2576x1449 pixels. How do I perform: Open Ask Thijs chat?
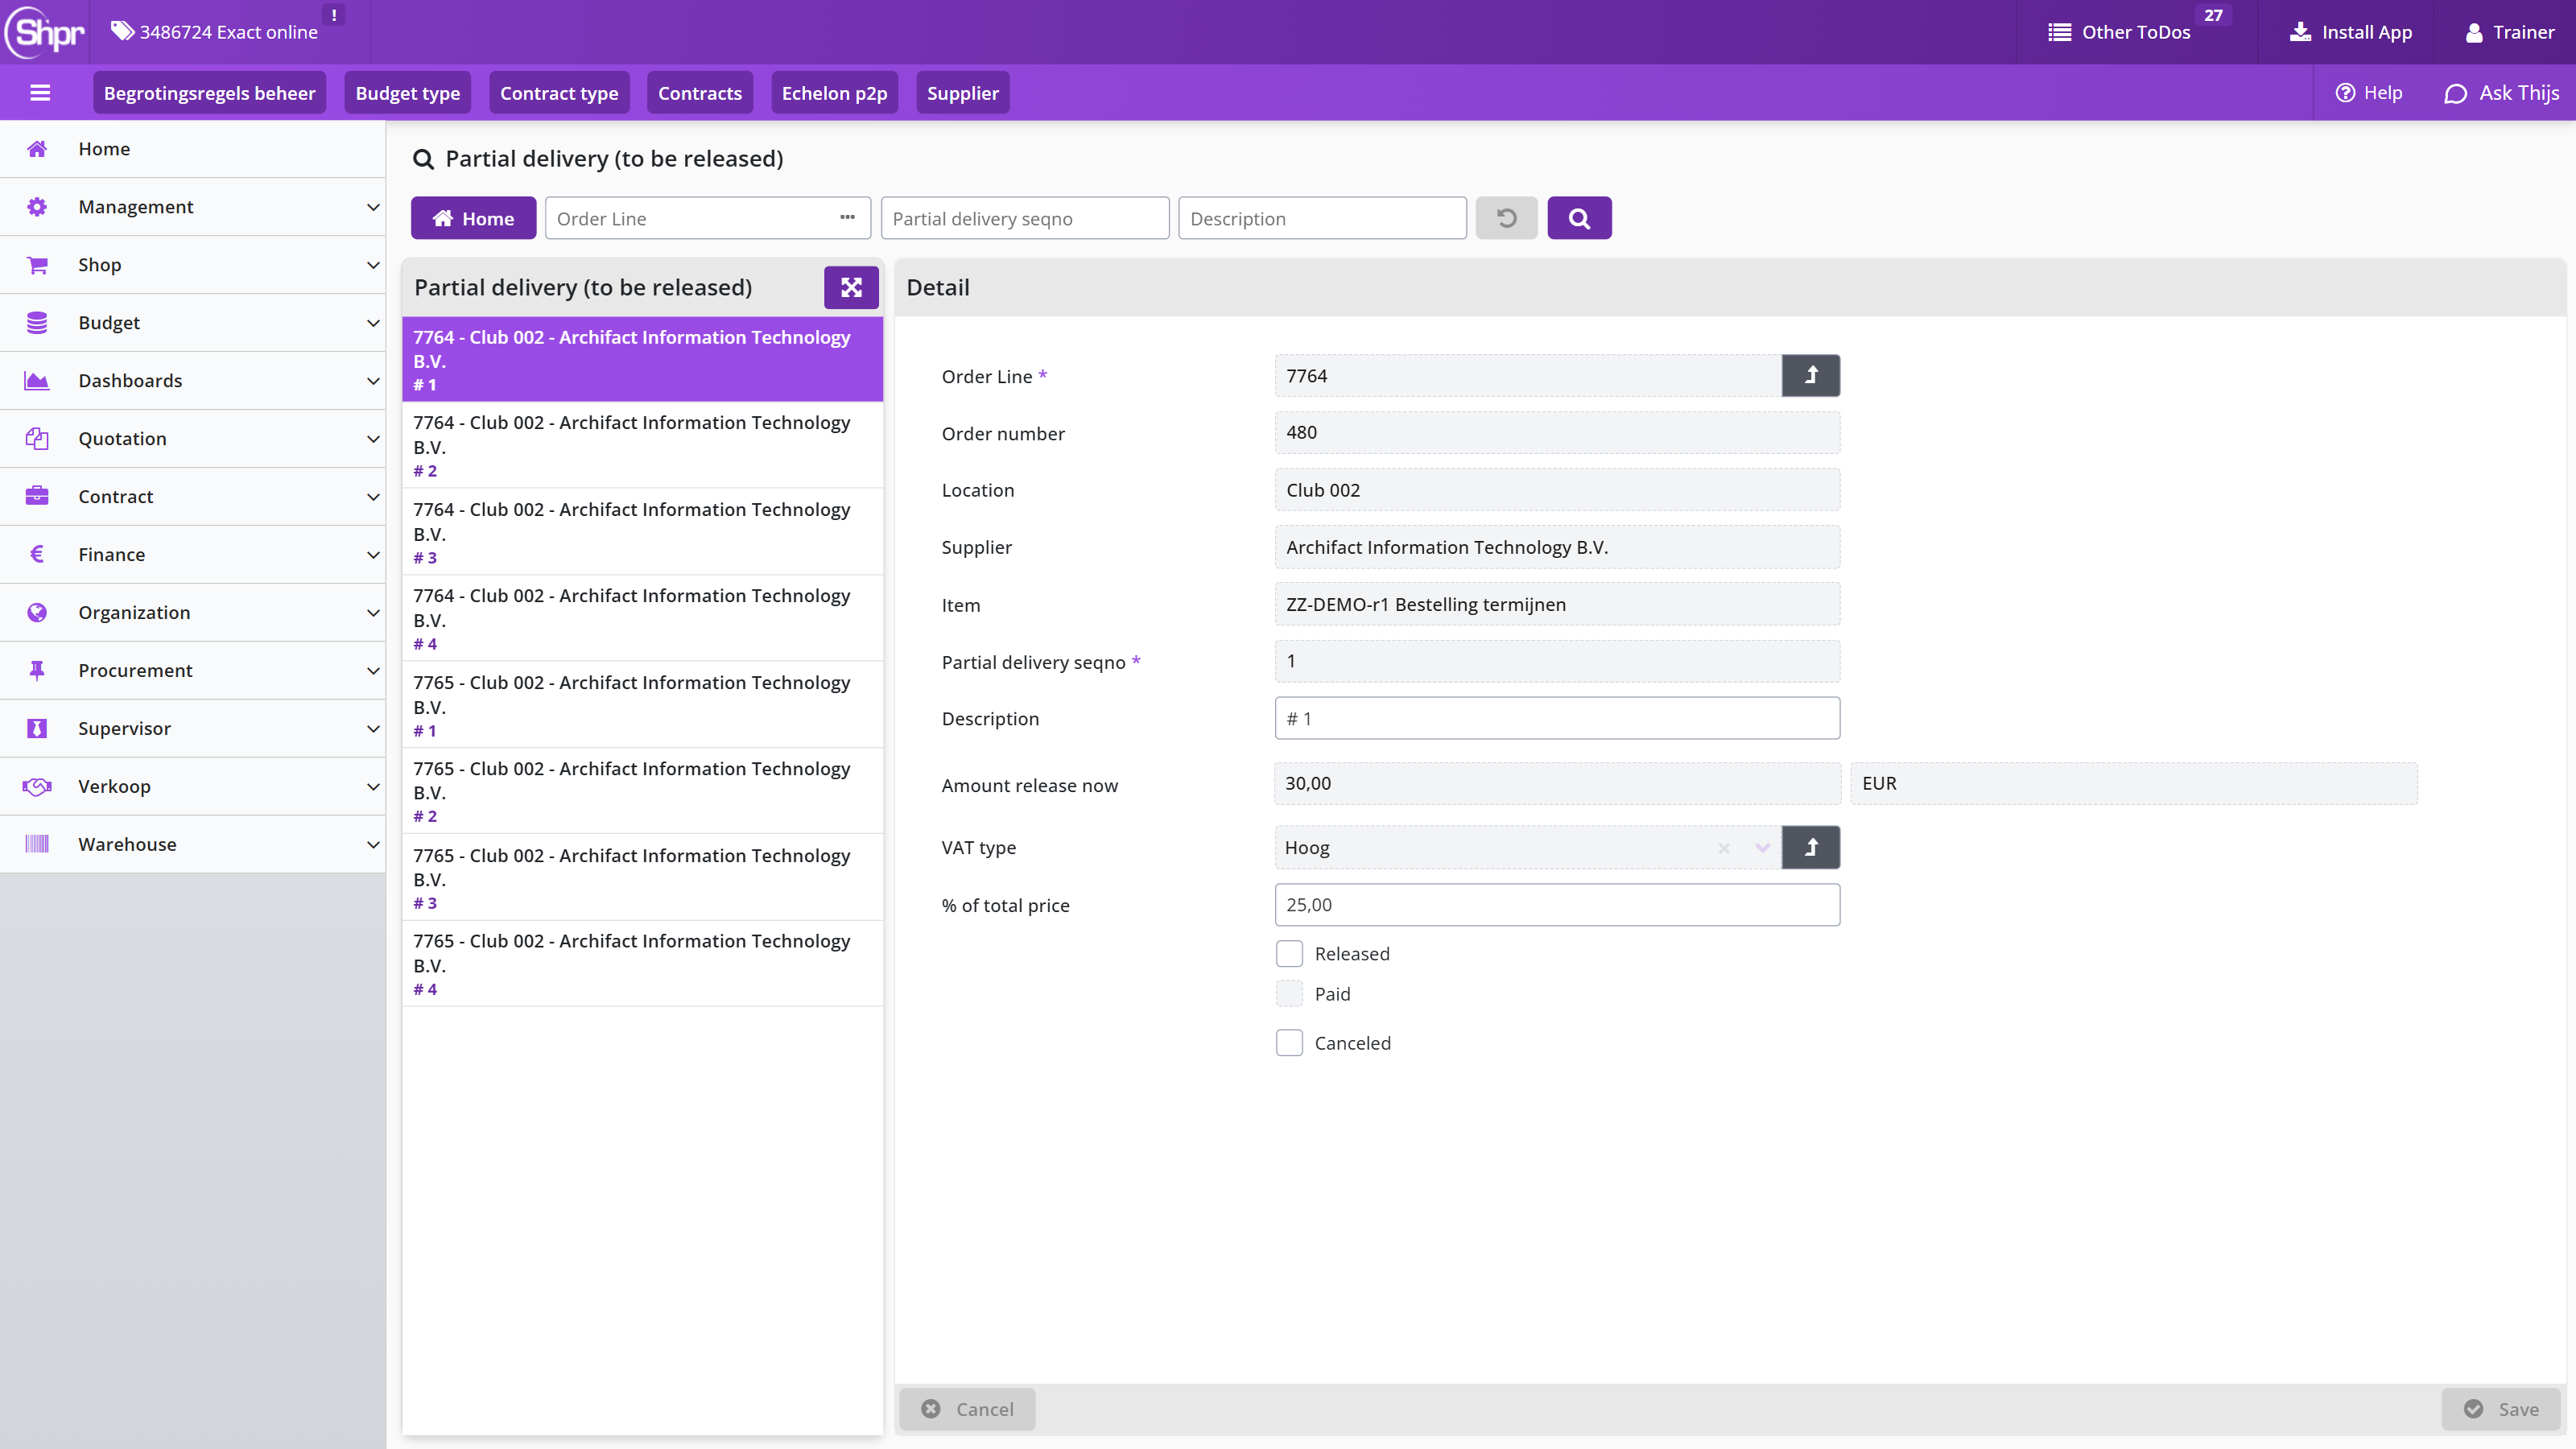point(2501,93)
